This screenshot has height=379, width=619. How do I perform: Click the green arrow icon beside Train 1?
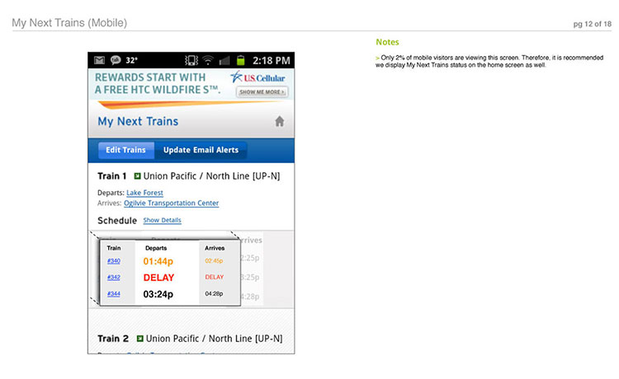coord(137,176)
